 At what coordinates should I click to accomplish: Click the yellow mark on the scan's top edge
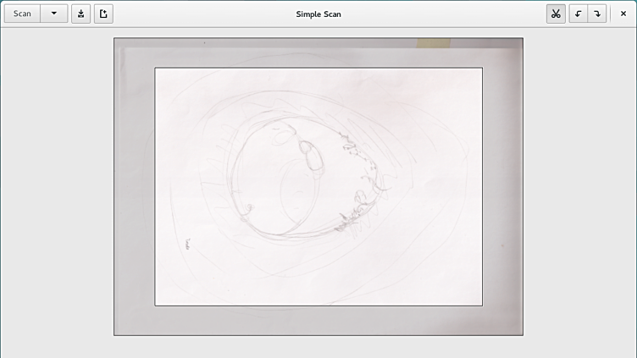[433, 42]
